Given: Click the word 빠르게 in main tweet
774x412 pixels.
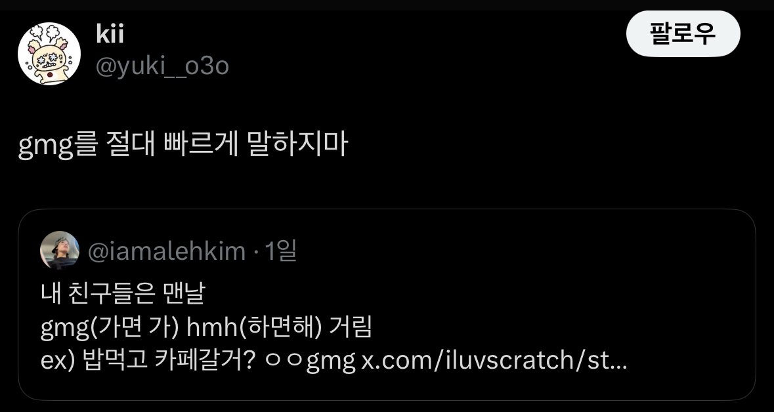Looking at the screenshot, I should [201, 144].
